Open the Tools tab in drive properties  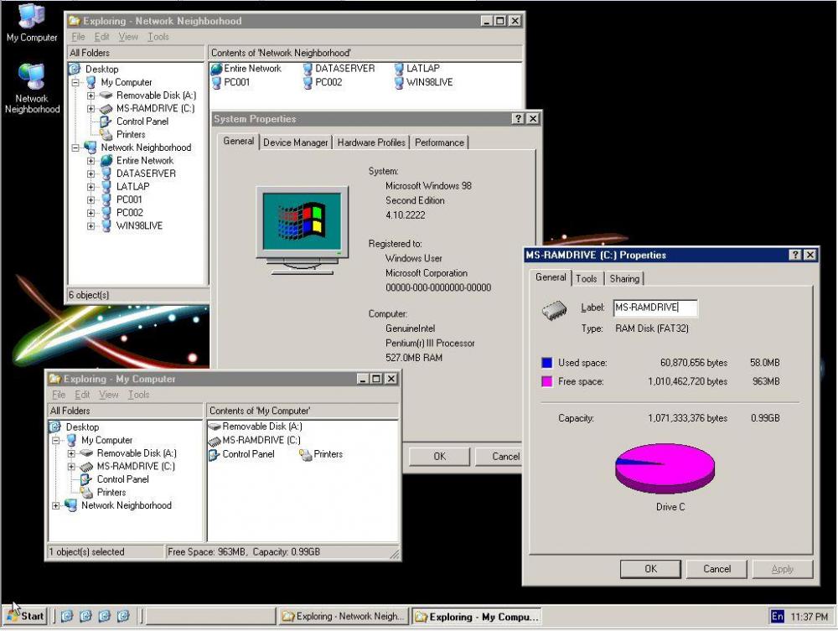(x=587, y=278)
